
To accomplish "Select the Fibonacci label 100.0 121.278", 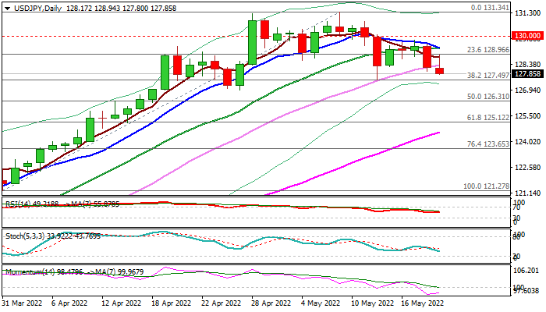I will [x=486, y=186].
